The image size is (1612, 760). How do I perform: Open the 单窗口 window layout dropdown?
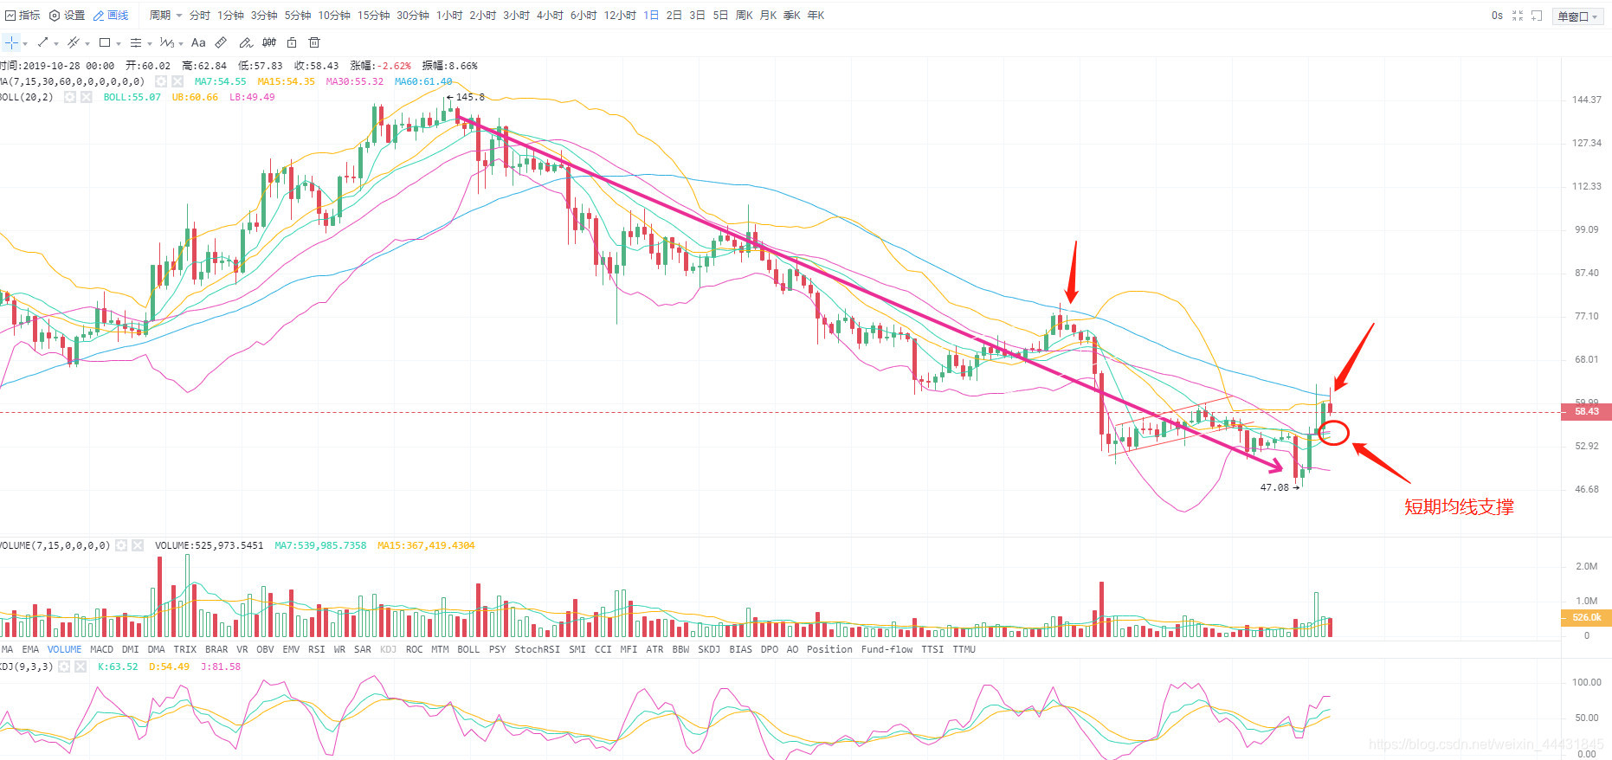tap(1577, 16)
